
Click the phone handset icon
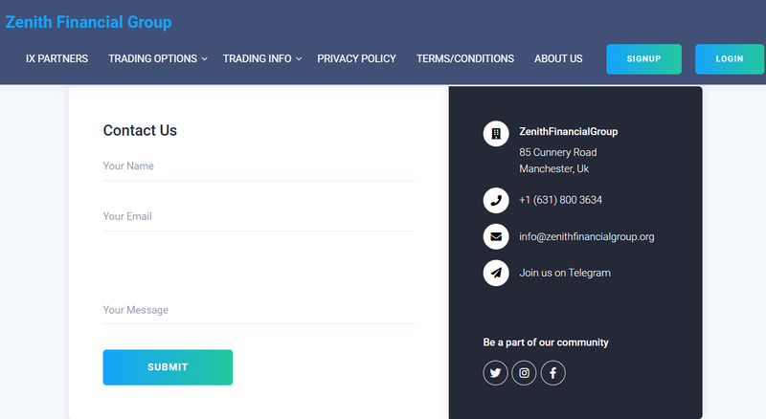[x=496, y=200]
